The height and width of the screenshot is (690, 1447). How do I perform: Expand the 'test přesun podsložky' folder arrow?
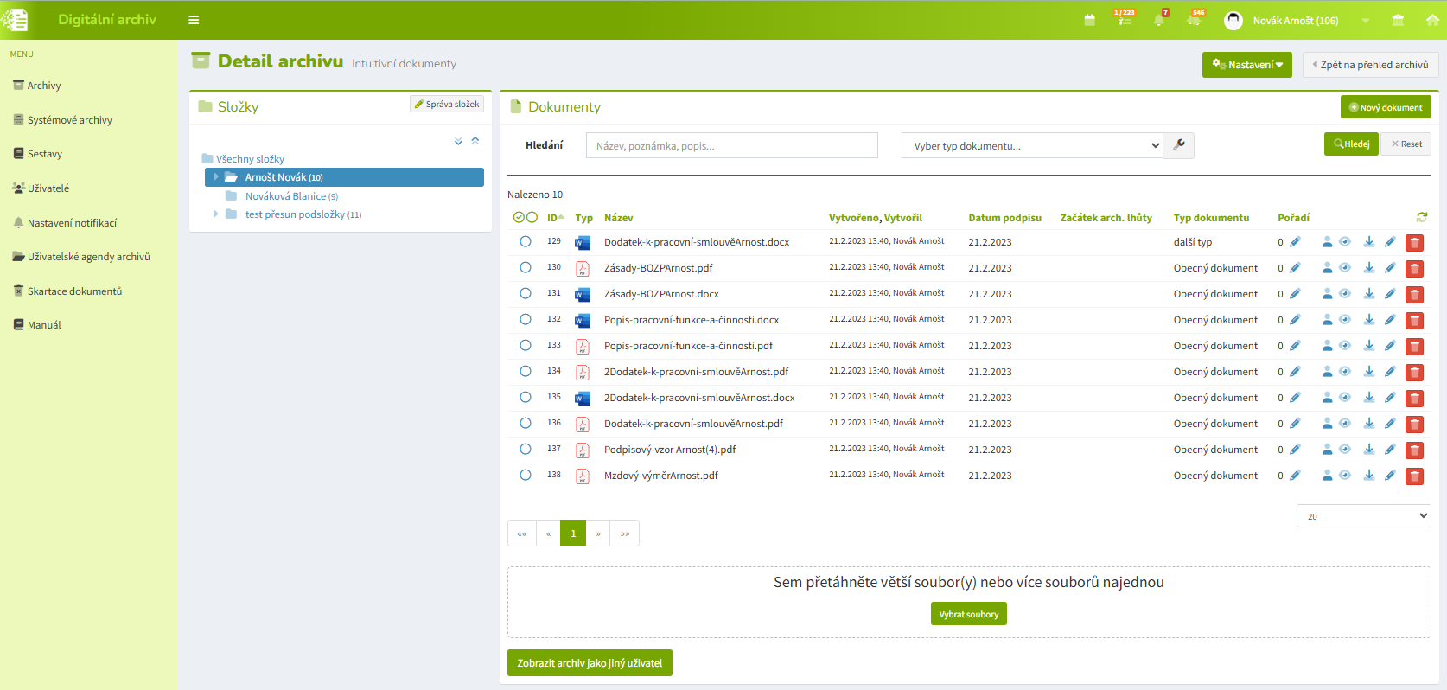click(215, 214)
